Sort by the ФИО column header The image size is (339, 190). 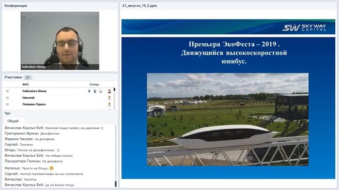(25, 84)
